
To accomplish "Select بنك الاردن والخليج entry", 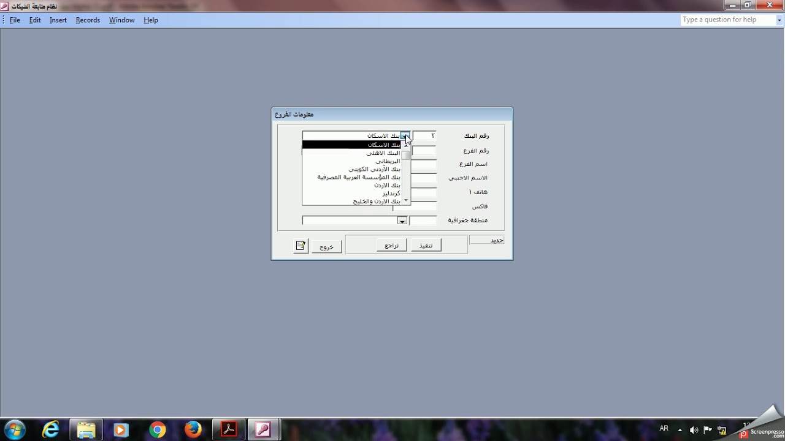I will pos(351,201).
